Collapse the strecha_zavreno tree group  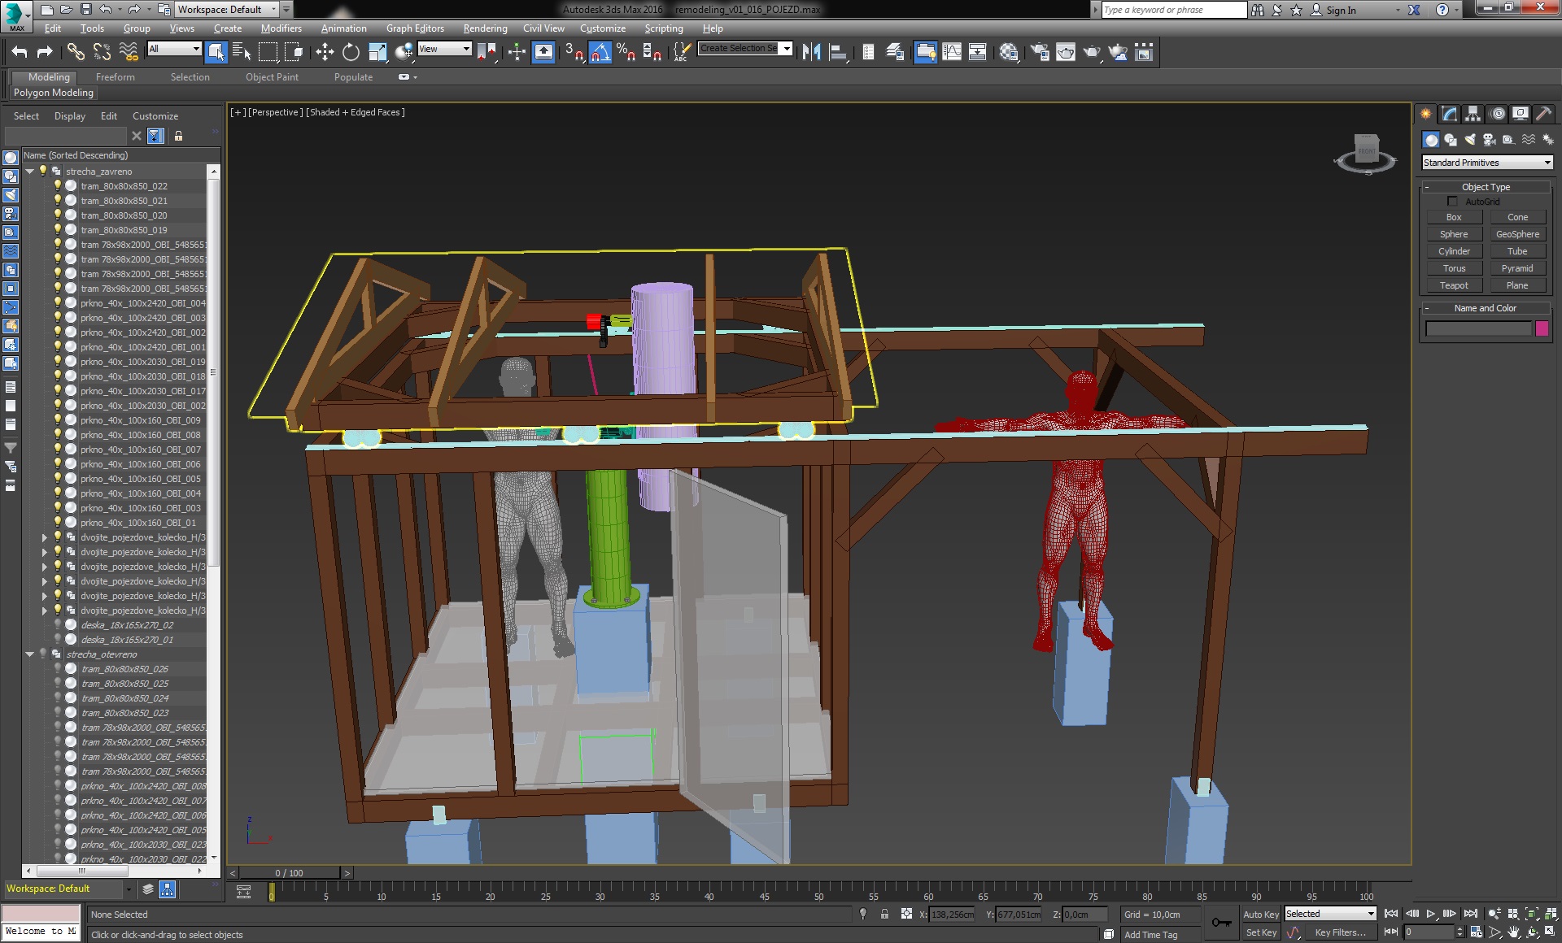(30, 171)
